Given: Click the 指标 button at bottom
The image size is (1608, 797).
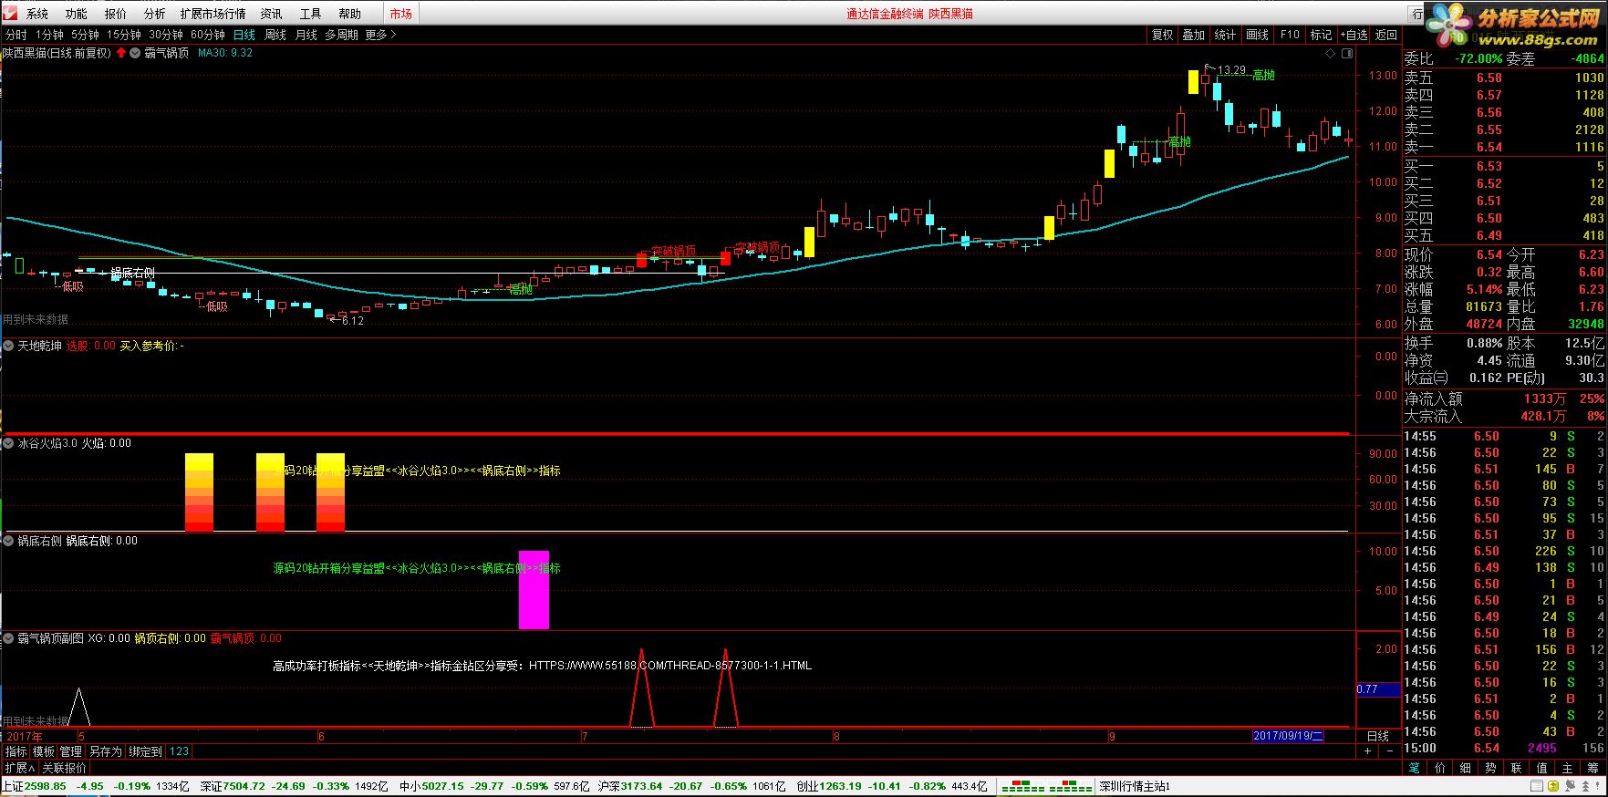Looking at the screenshot, I should 16,751.
